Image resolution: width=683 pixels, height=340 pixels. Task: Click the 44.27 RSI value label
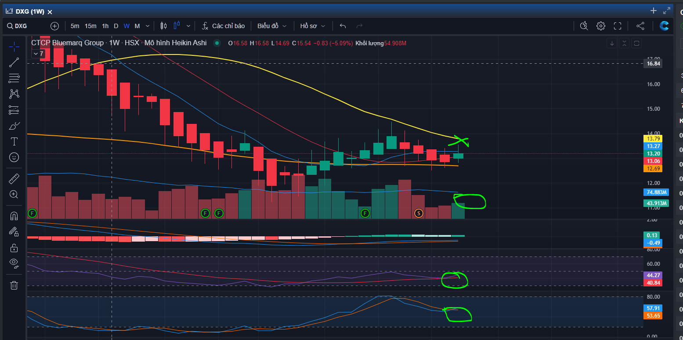click(x=652, y=275)
